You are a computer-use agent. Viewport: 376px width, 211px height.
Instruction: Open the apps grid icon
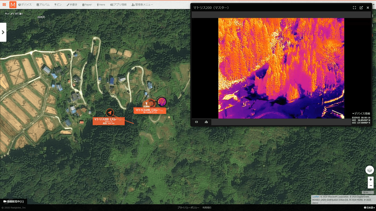[x=4, y=4]
